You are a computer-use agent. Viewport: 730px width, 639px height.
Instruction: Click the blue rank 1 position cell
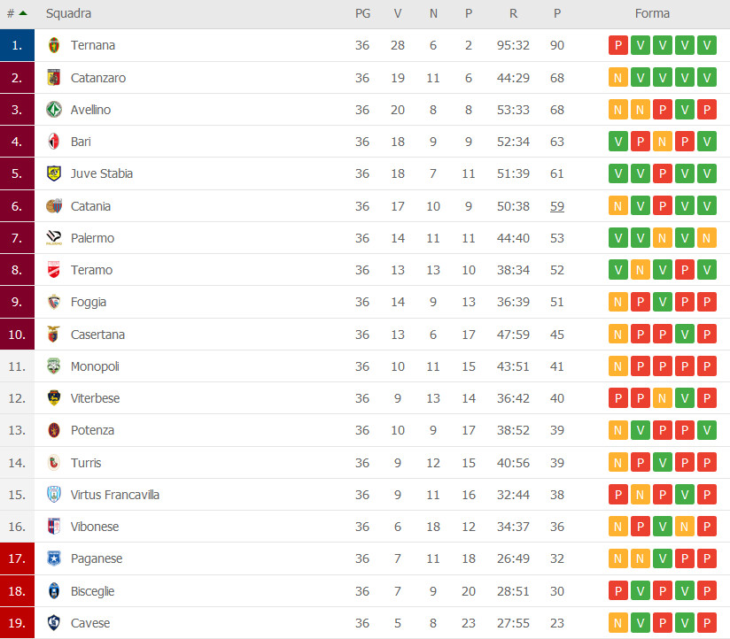point(17,45)
